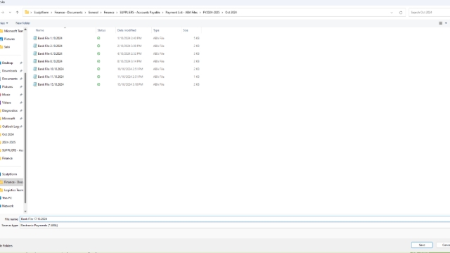Sort files by the Size column
This screenshot has width=450, height=253.
(186, 30)
